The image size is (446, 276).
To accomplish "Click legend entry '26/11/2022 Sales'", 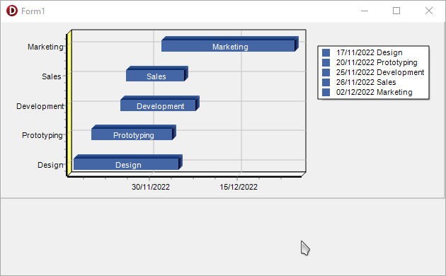I will [366, 82].
